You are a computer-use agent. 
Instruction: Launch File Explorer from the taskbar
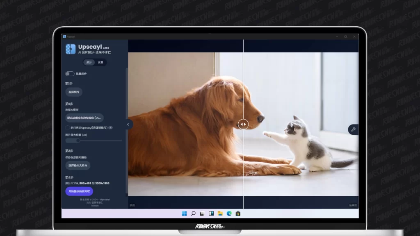220,213
